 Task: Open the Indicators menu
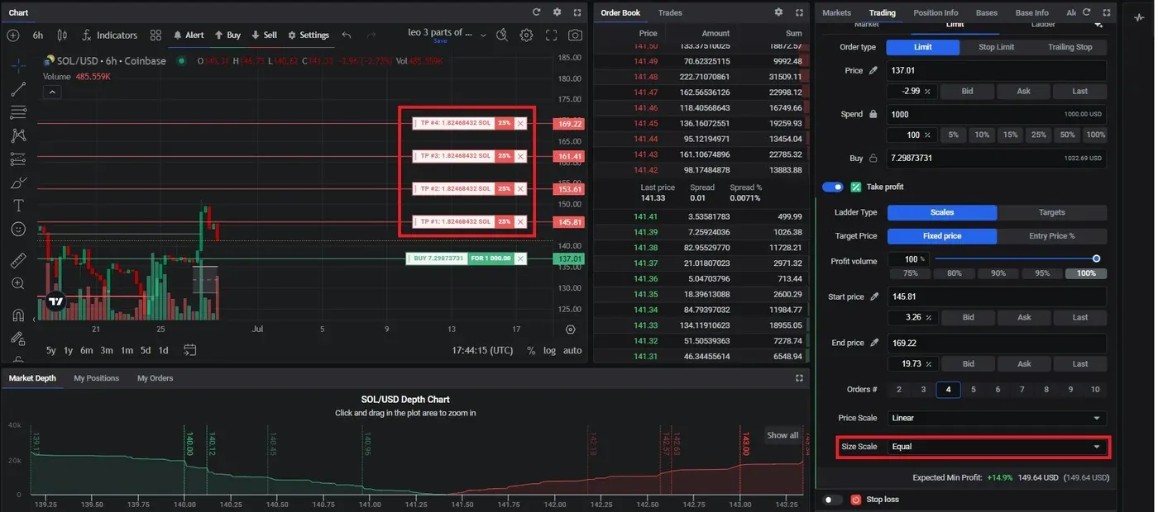(x=109, y=36)
